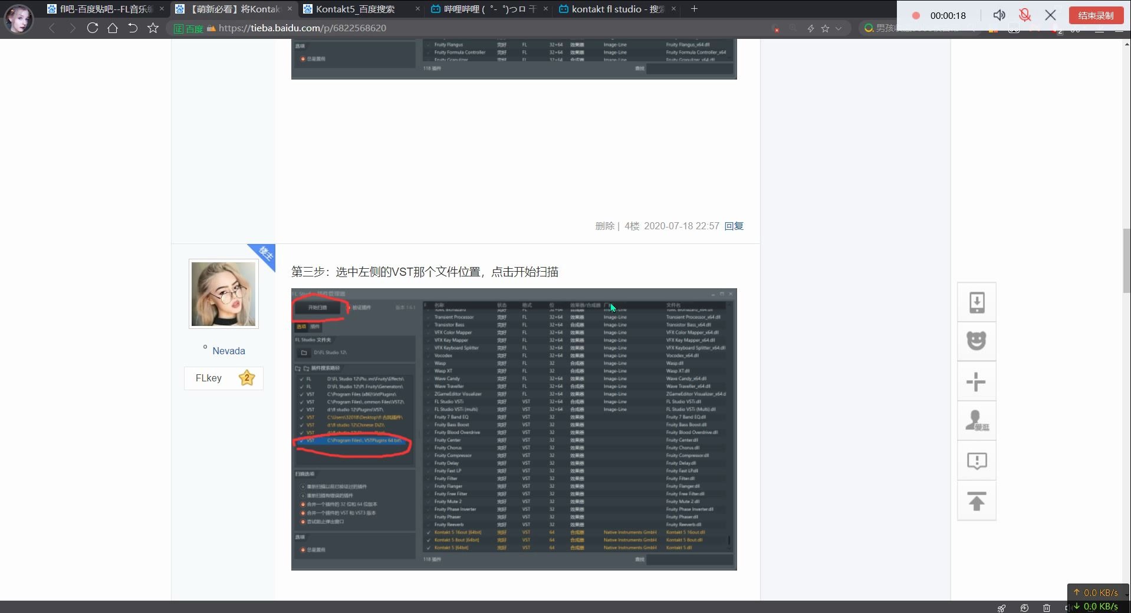
Task: Click the plus sign icon in the right sidebar
Action: pyautogui.click(x=977, y=381)
